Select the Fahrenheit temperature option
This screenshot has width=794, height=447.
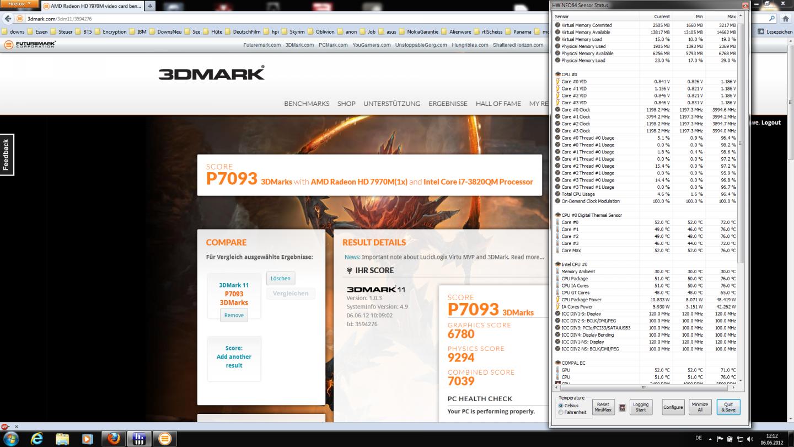pos(561,412)
